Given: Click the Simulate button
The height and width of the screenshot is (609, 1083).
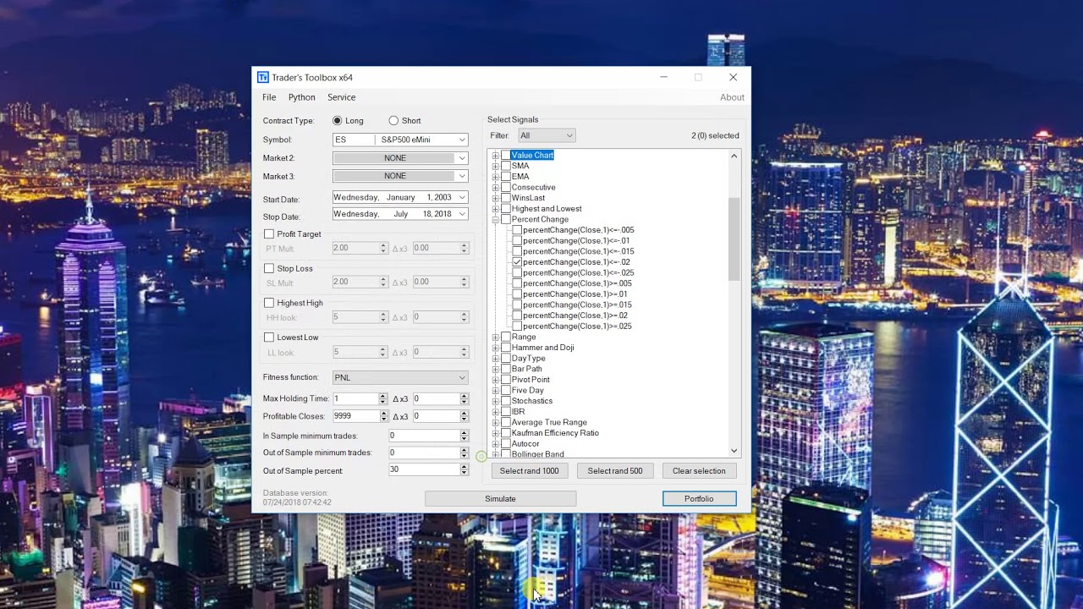Looking at the screenshot, I should 500,499.
